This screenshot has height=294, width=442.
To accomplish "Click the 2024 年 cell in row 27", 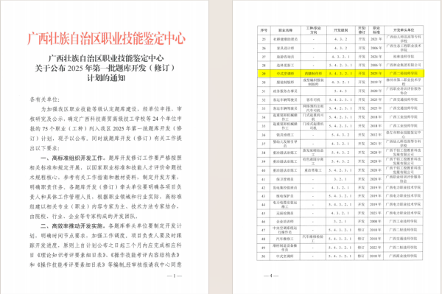I will click(376, 57).
